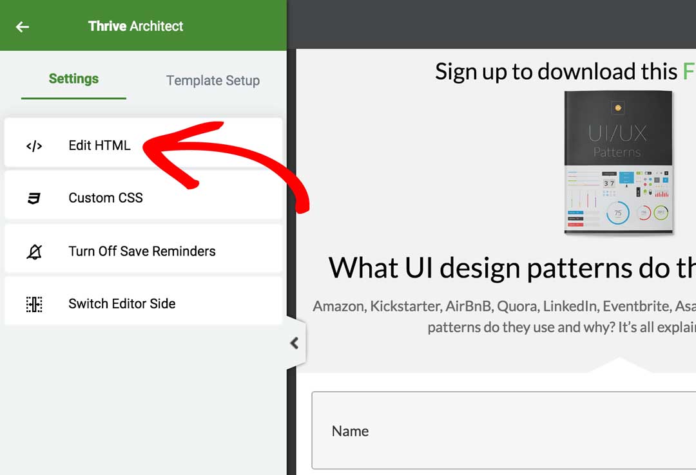Turn off save reminders

point(142,251)
